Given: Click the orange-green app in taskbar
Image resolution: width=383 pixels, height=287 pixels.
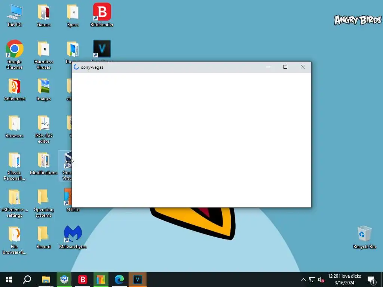Looking at the screenshot, I should click(x=101, y=280).
